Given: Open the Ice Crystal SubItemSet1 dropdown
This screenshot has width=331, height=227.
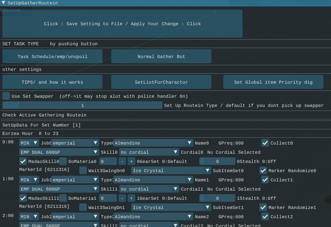Looking at the screenshot, I should tap(171, 207).
